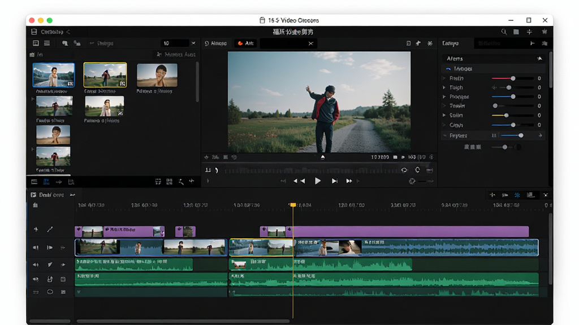Screen dimensions: 579x325
Task: Toggle the circle button on bottom track
Action: click(x=50, y=292)
